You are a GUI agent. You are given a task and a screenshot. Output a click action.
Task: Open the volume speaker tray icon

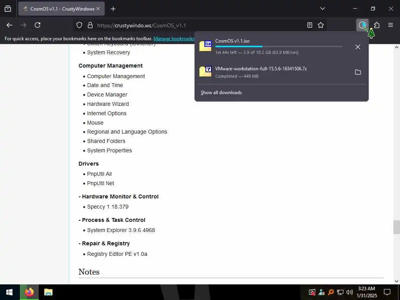[x=350, y=292]
